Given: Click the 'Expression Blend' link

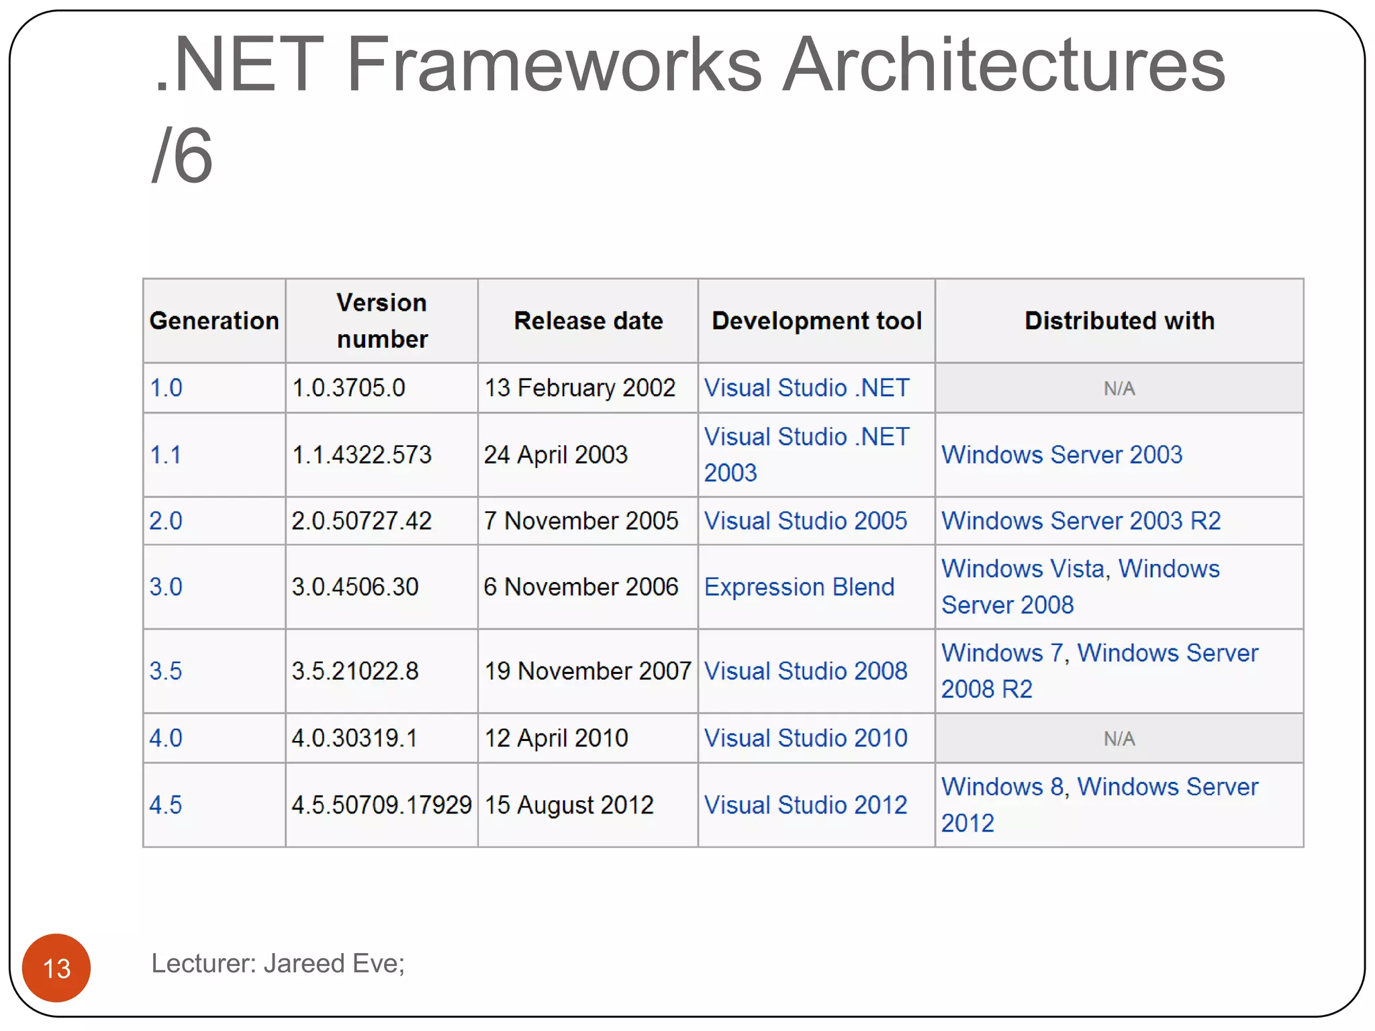Looking at the screenshot, I should pyautogui.click(x=800, y=587).
